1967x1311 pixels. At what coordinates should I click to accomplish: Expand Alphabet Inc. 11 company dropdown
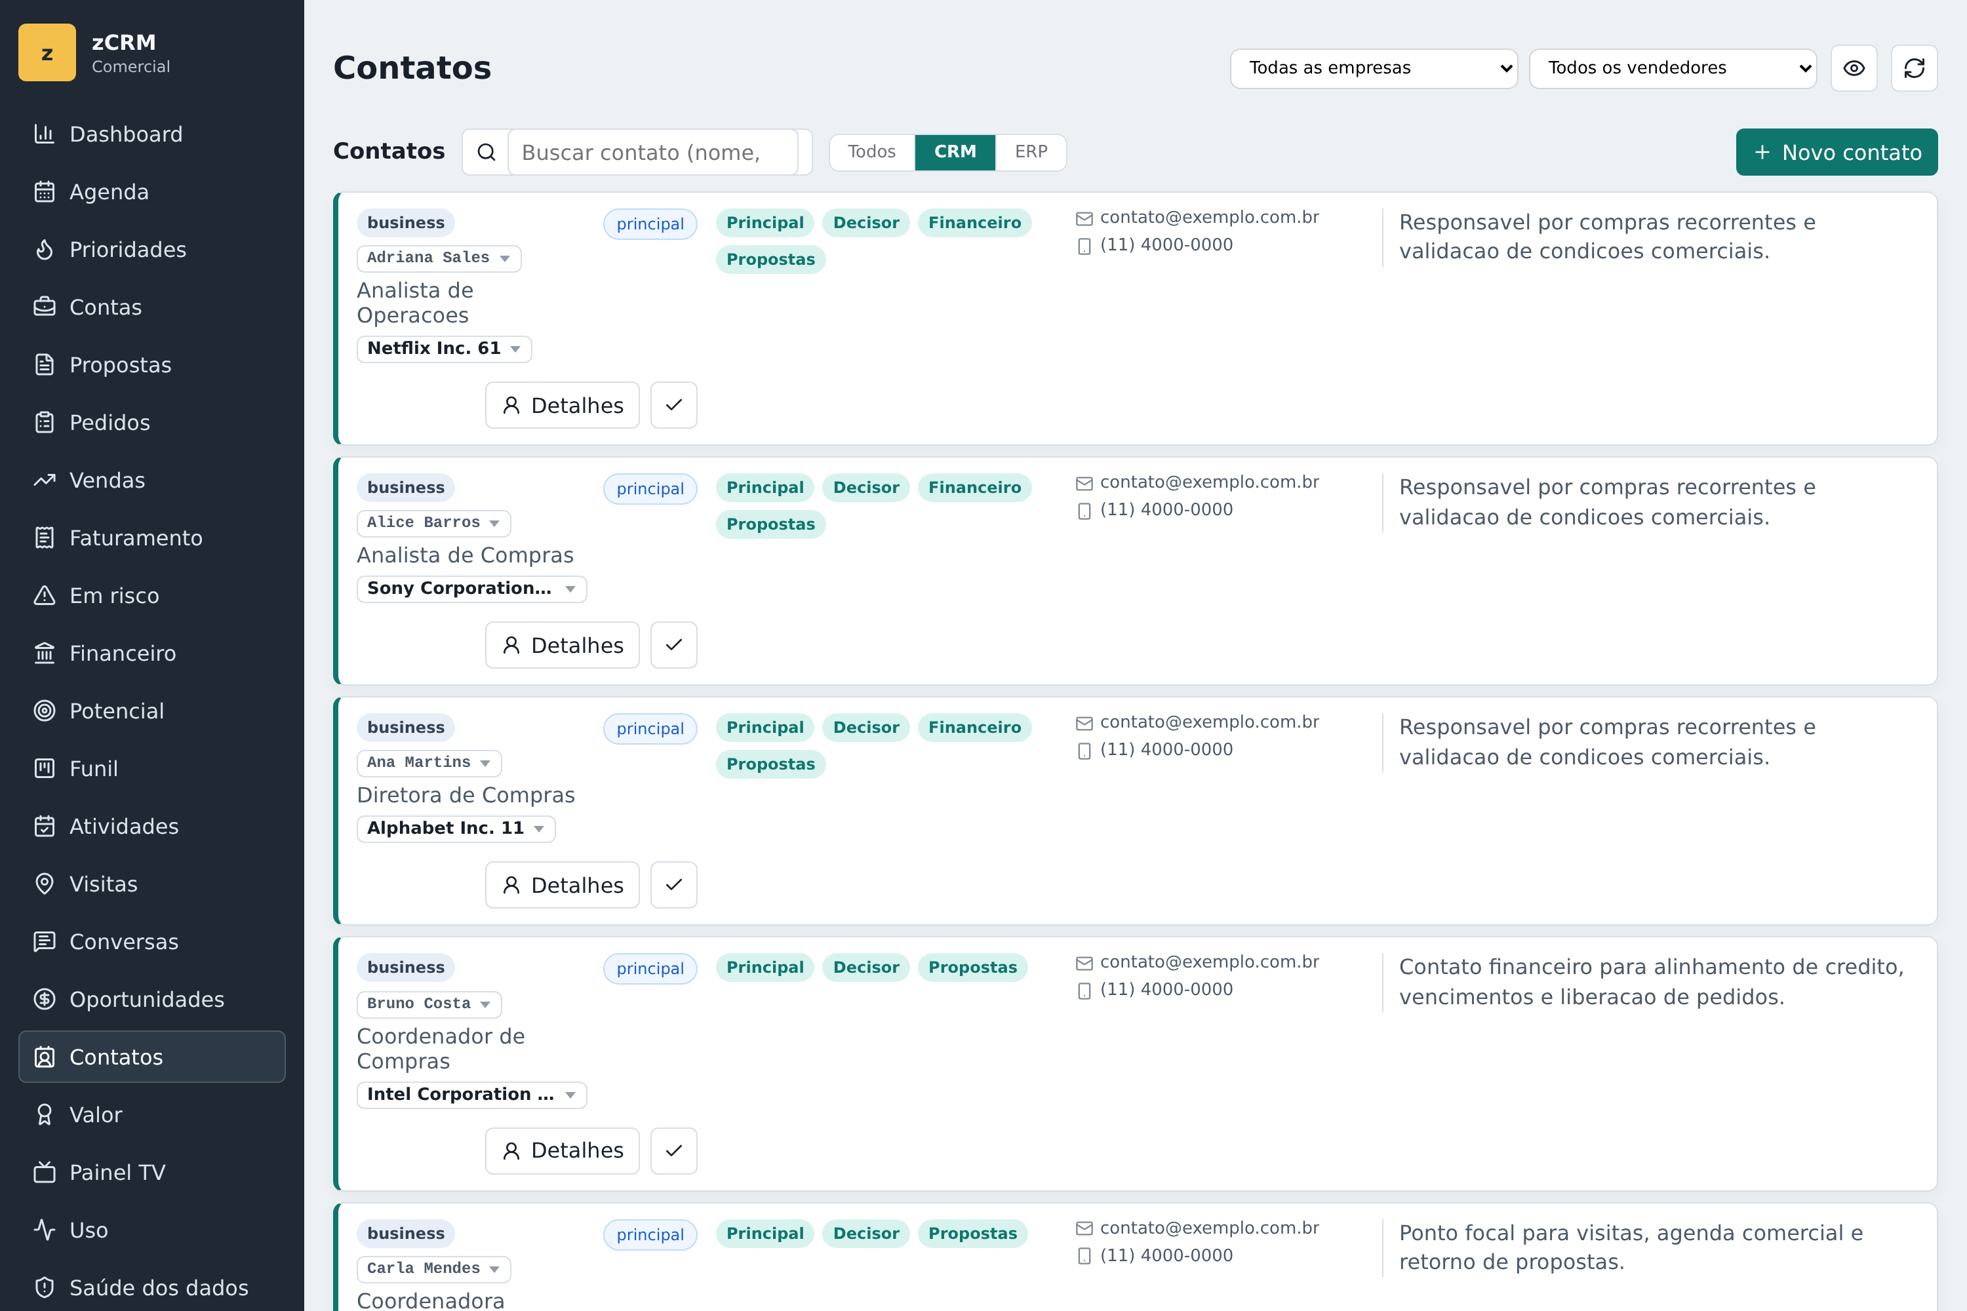click(456, 829)
